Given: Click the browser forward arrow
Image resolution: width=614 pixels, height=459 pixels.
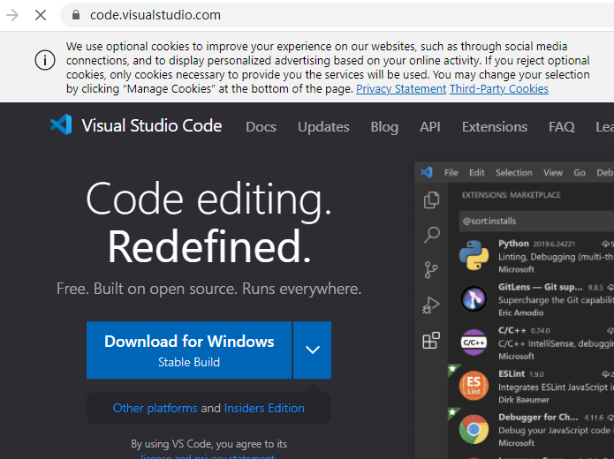Looking at the screenshot, I should 12,15.
